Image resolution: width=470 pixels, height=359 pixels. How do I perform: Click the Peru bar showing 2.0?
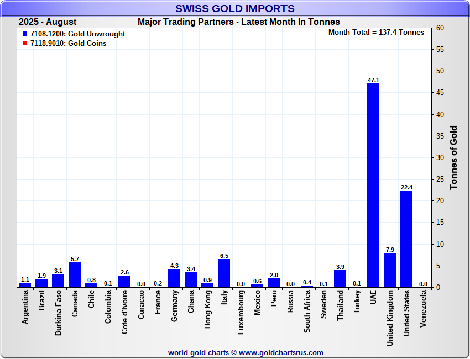274,283
